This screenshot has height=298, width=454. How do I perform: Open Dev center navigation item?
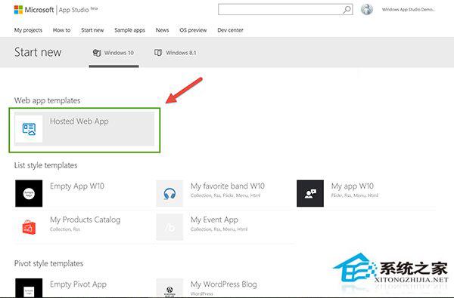tap(230, 30)
